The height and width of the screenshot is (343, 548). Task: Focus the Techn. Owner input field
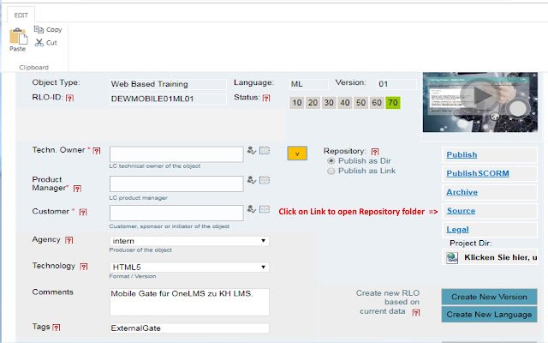176,154
